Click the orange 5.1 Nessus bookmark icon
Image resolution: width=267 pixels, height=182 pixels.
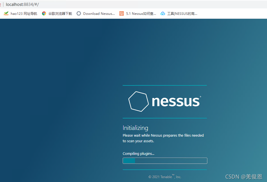(122, 13)
